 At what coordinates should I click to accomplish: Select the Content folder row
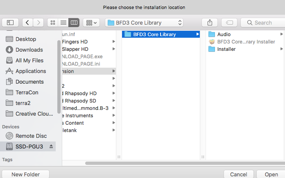tap(89, 123)
